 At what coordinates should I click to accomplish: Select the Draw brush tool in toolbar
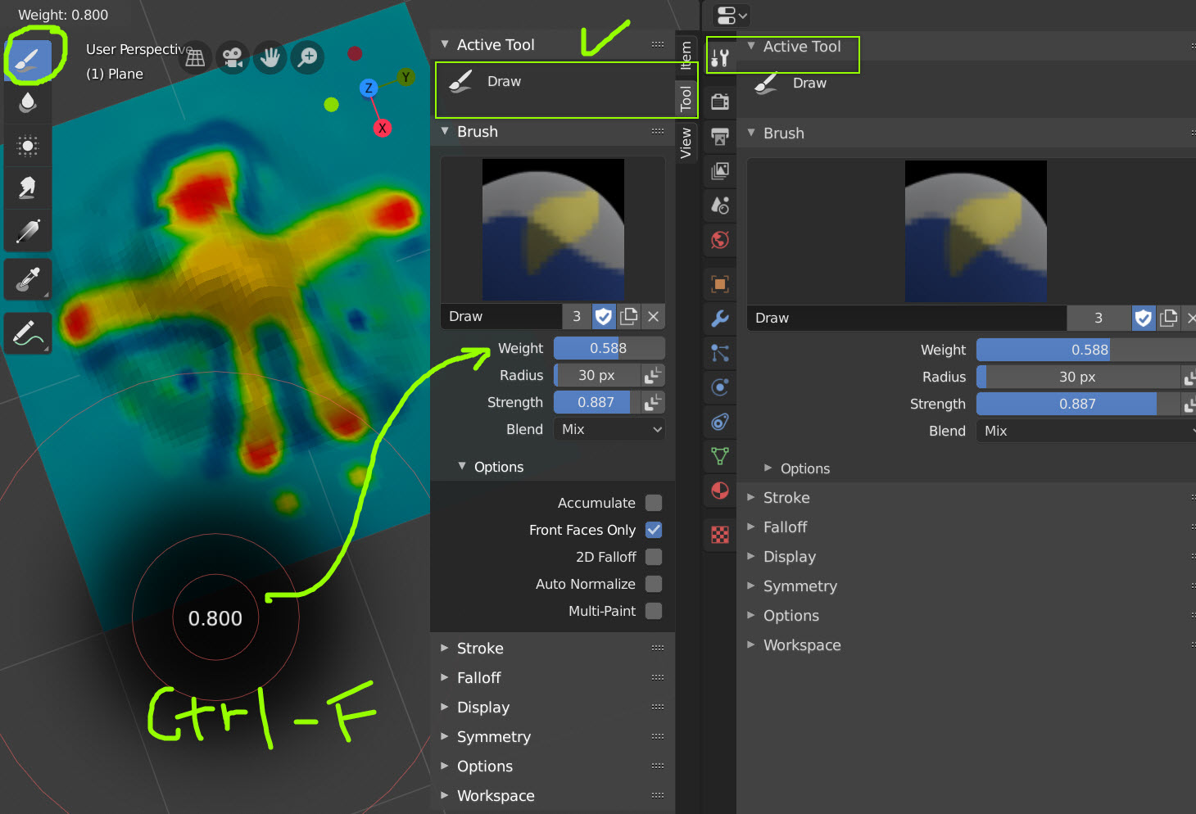pos(28,60)
